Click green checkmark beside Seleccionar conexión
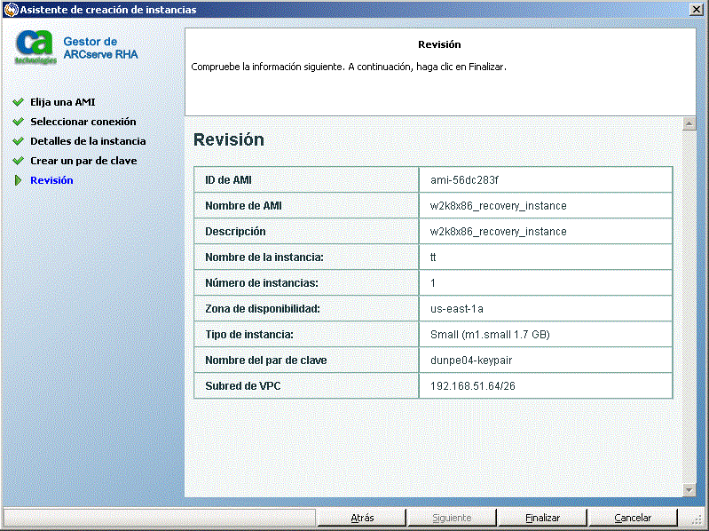This screenshot has width=709, height=531. pyautogui.click(x=18, y=122)
